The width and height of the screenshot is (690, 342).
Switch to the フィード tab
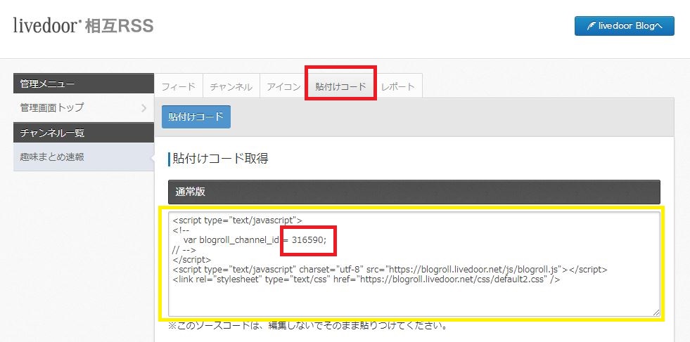[x=178, y=86]
